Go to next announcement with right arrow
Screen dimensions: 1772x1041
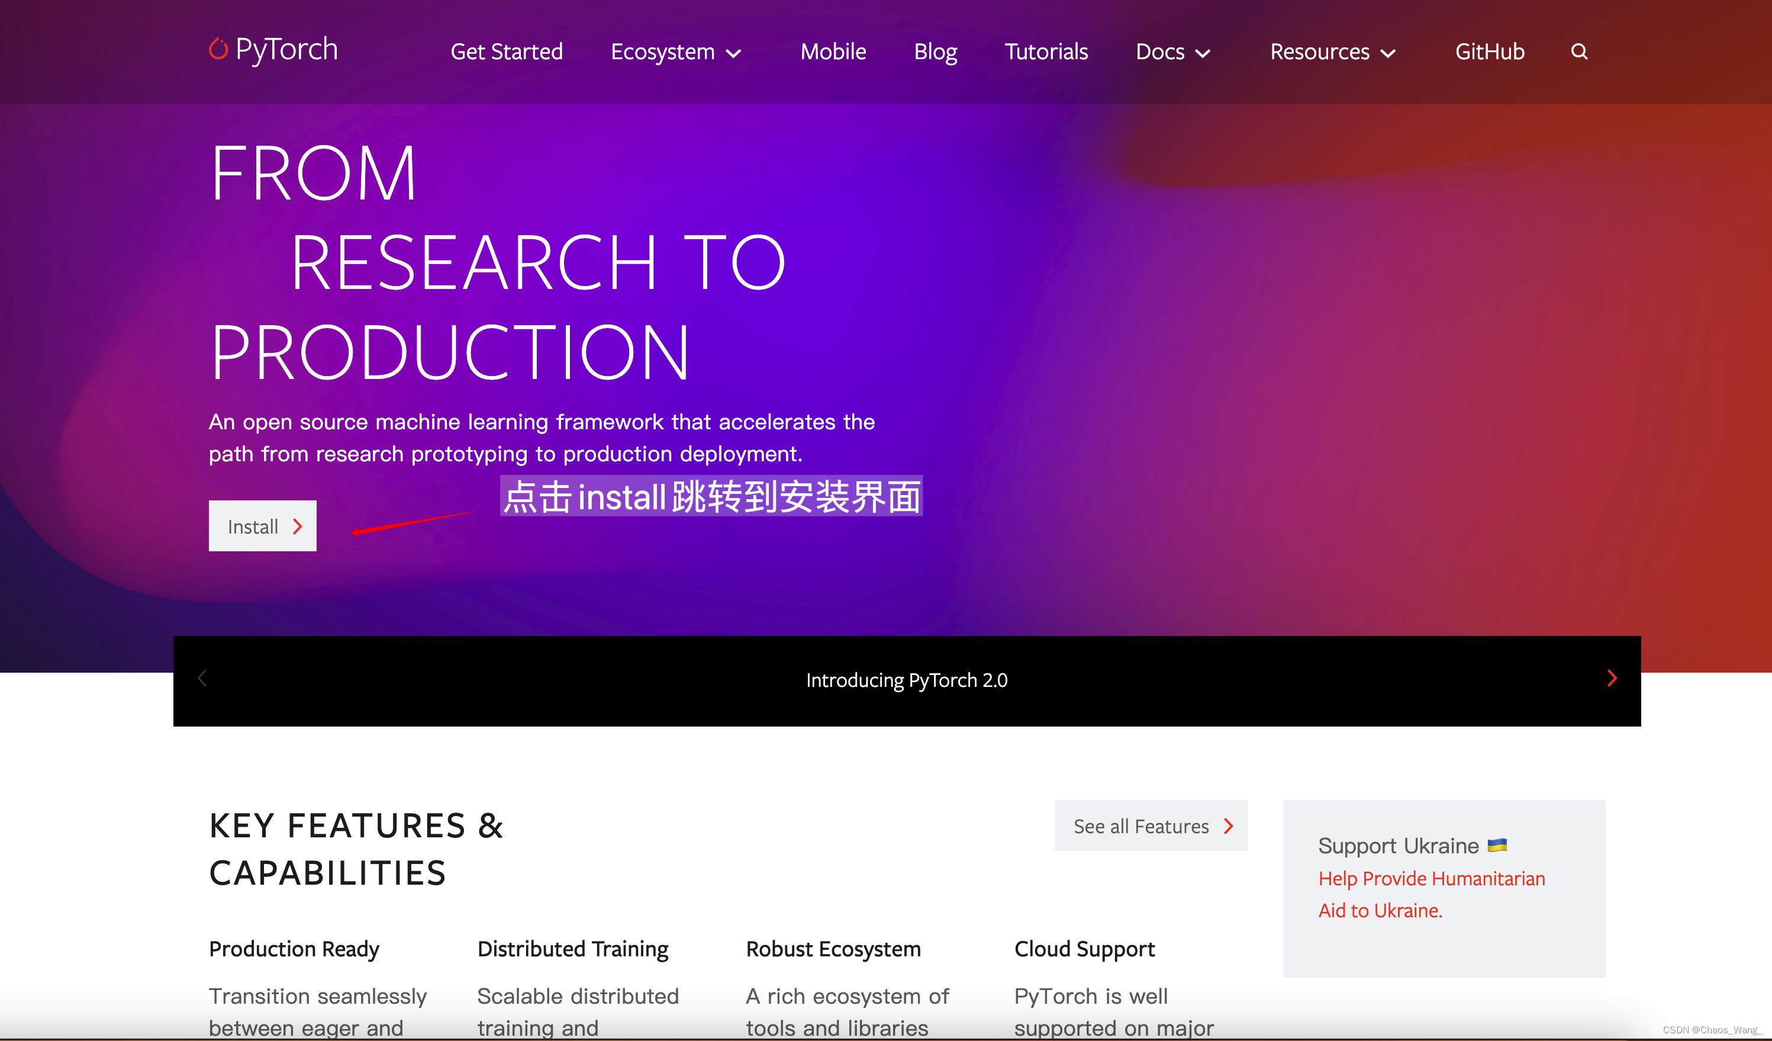(1612, 678)
